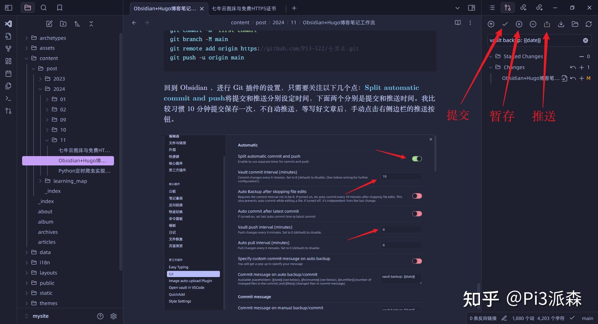Screen dimensions: 598x324
Task: Collapse the content folder in the tree
Action: coord(27,58)
